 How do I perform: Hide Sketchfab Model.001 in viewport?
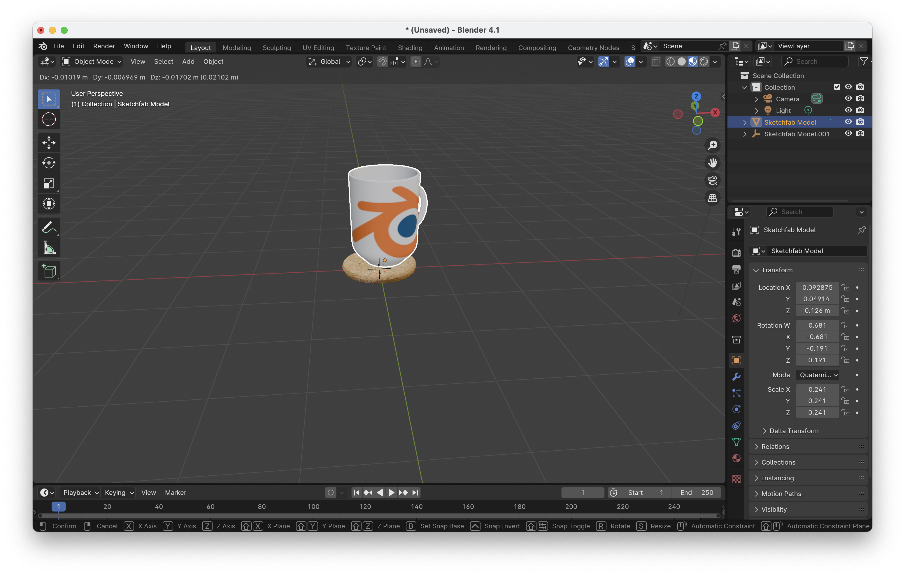click(848, 134)
